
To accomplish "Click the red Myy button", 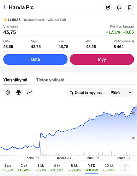I will pyautogui.click(x=102, y=59).
